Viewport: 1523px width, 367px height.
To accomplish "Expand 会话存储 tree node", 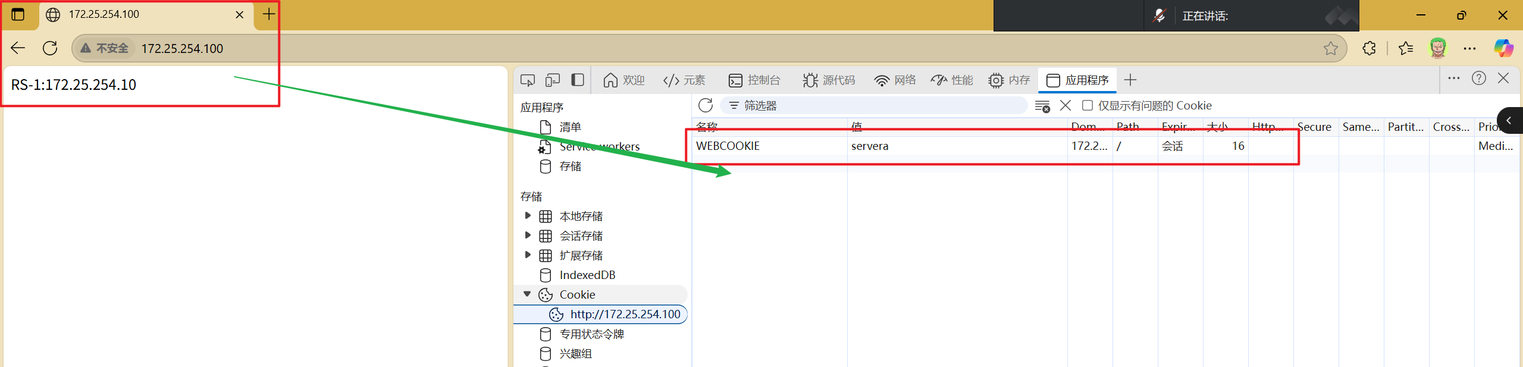I will [x=527, y=235].
